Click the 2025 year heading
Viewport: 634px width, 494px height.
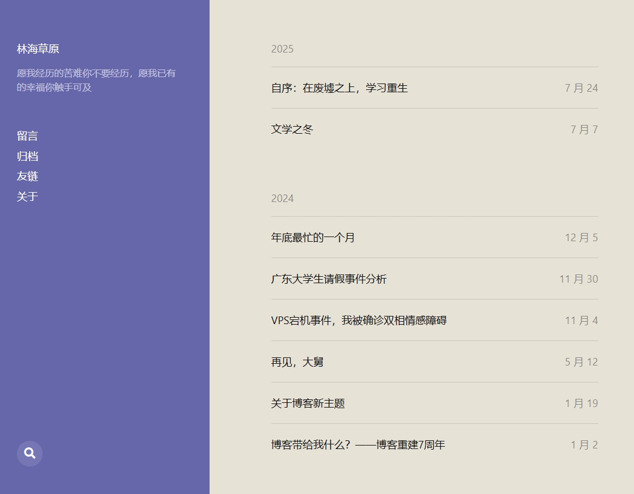coord(282,49)
